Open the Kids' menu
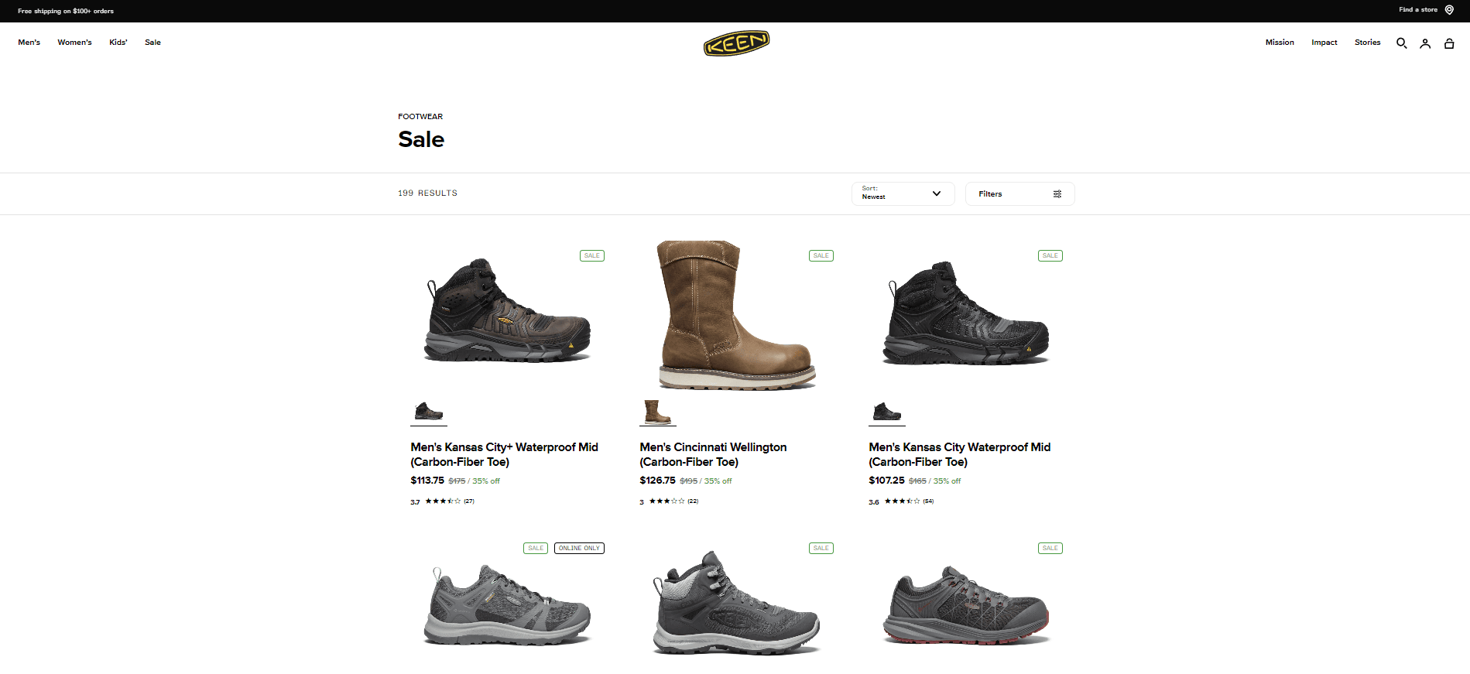Screen dimensions: 1470x674 point(118,43)
